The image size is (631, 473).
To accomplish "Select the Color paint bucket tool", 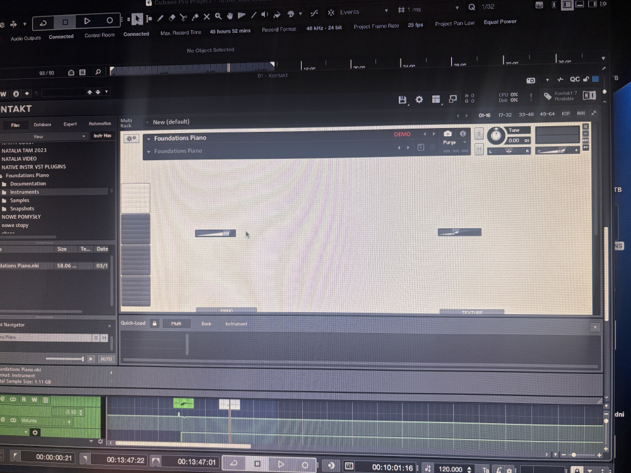I will (x=277, y=15).
